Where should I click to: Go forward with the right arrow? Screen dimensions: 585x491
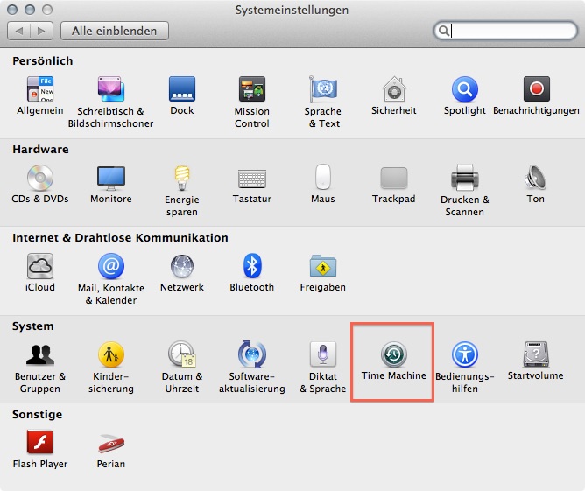(41, 31)
